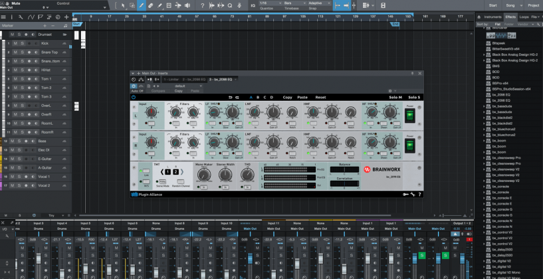The image size is (543, 279).
Task: Add marker with plus icon
Action: (x=45, y=26)
